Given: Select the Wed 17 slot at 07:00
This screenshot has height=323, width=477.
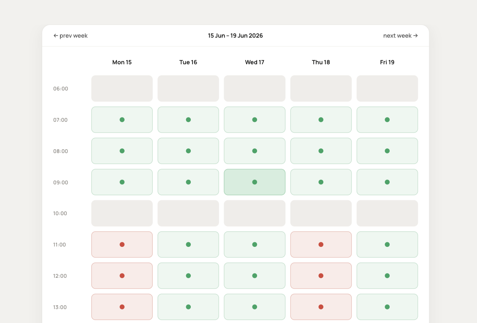Looking at the screenshot, I should [255, 120].
